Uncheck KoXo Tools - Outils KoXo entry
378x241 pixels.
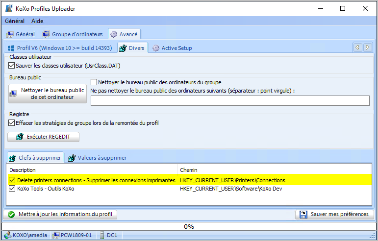pos(12,188)
